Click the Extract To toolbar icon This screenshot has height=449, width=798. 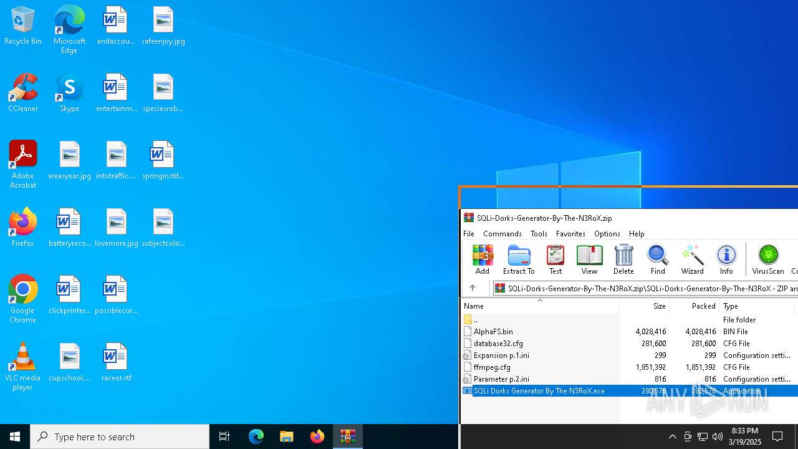(519, 259)
